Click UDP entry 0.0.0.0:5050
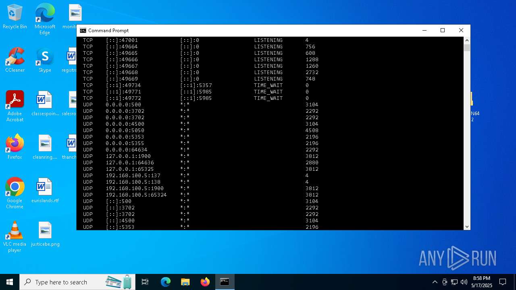 pyautogui.click(x=125, y=130)
